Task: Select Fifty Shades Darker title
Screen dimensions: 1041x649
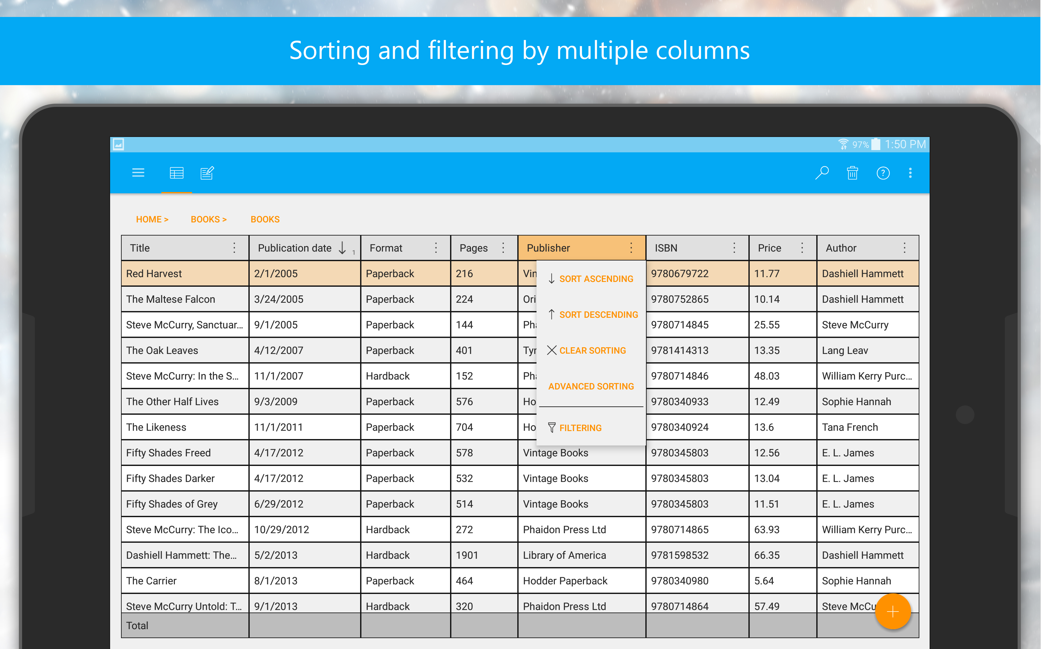Action: (185, 478)
